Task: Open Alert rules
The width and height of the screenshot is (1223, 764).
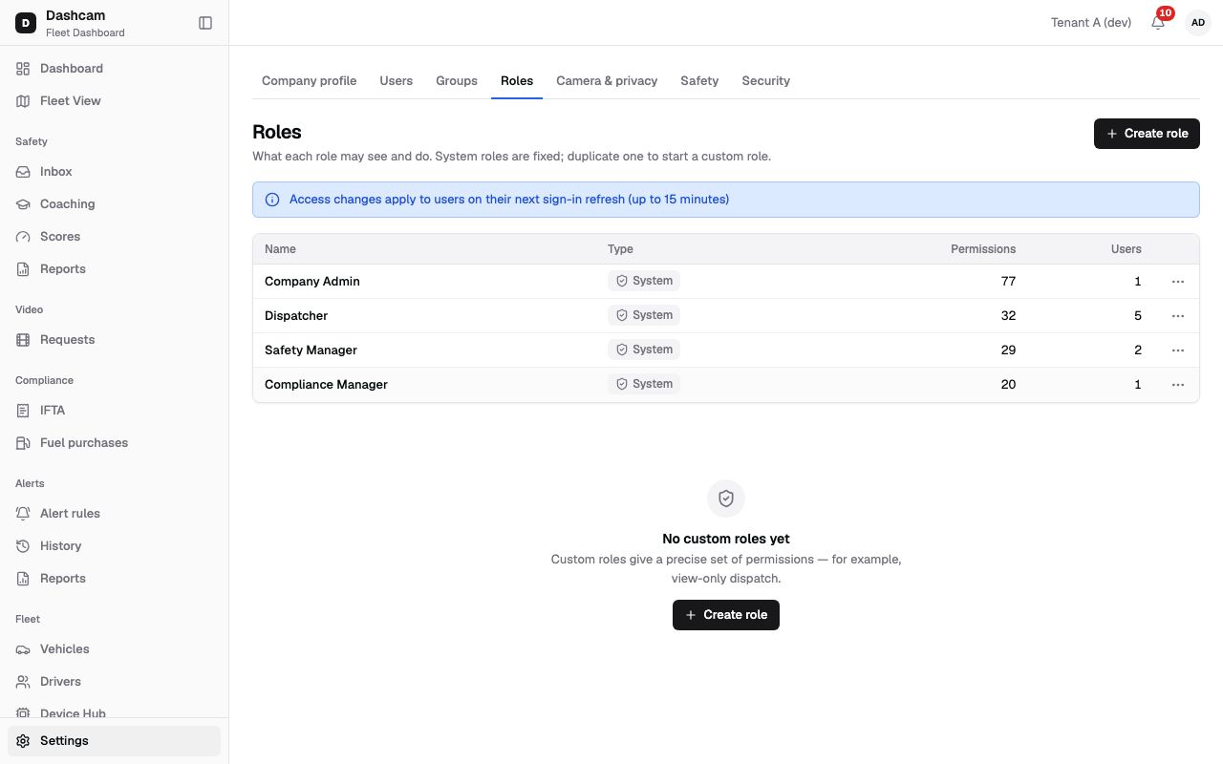Action: tap(114, 514)
